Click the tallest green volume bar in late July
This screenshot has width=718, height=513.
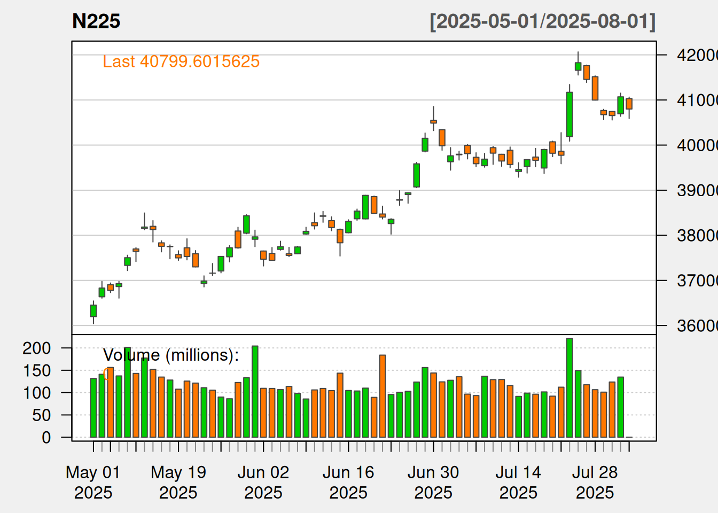point(569,387)
